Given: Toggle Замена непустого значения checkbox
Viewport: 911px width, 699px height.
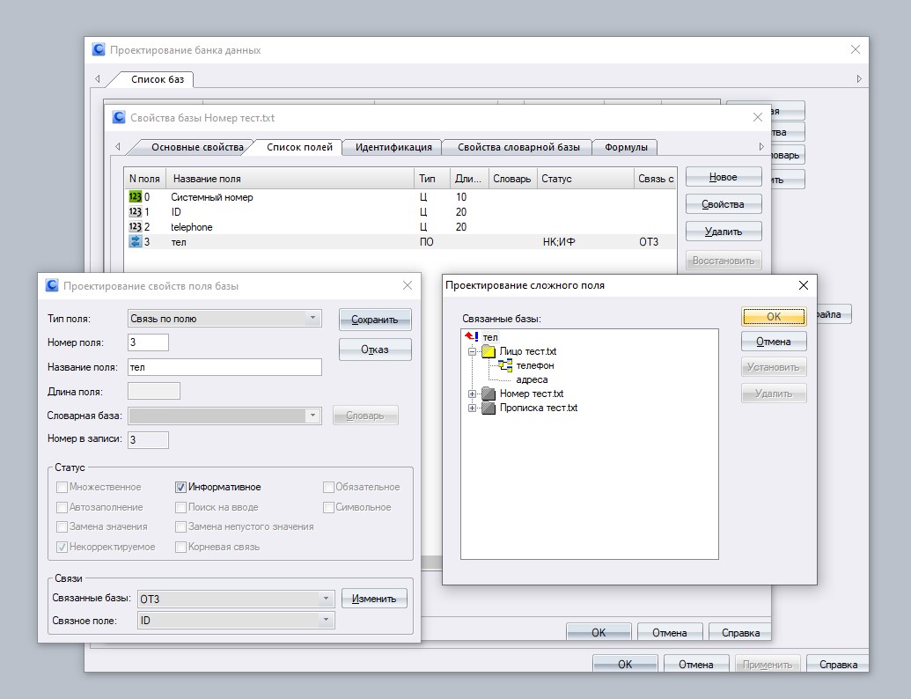Looking at the screenshot, I should click(x=180, y=527).
